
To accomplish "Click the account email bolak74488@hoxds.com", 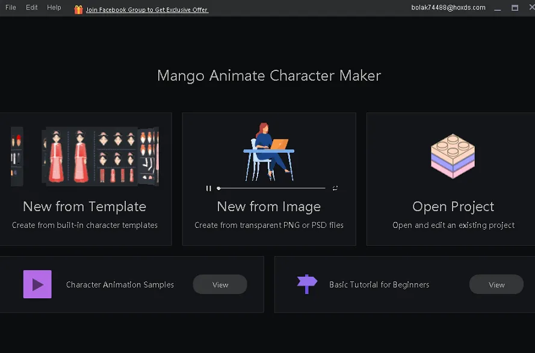I will coord(448,8).
